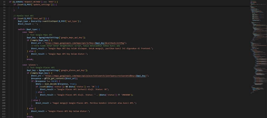Click "Google Places API Key belum diatur." string

click(x=69, y=111)
